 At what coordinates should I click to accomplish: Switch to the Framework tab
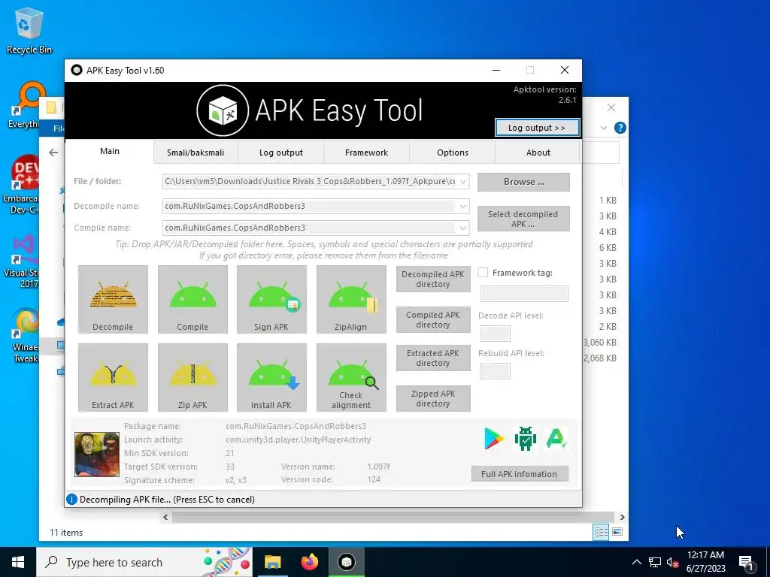click(366, 153)
